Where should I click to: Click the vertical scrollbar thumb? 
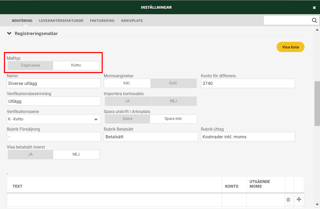(x=317, y=104)
